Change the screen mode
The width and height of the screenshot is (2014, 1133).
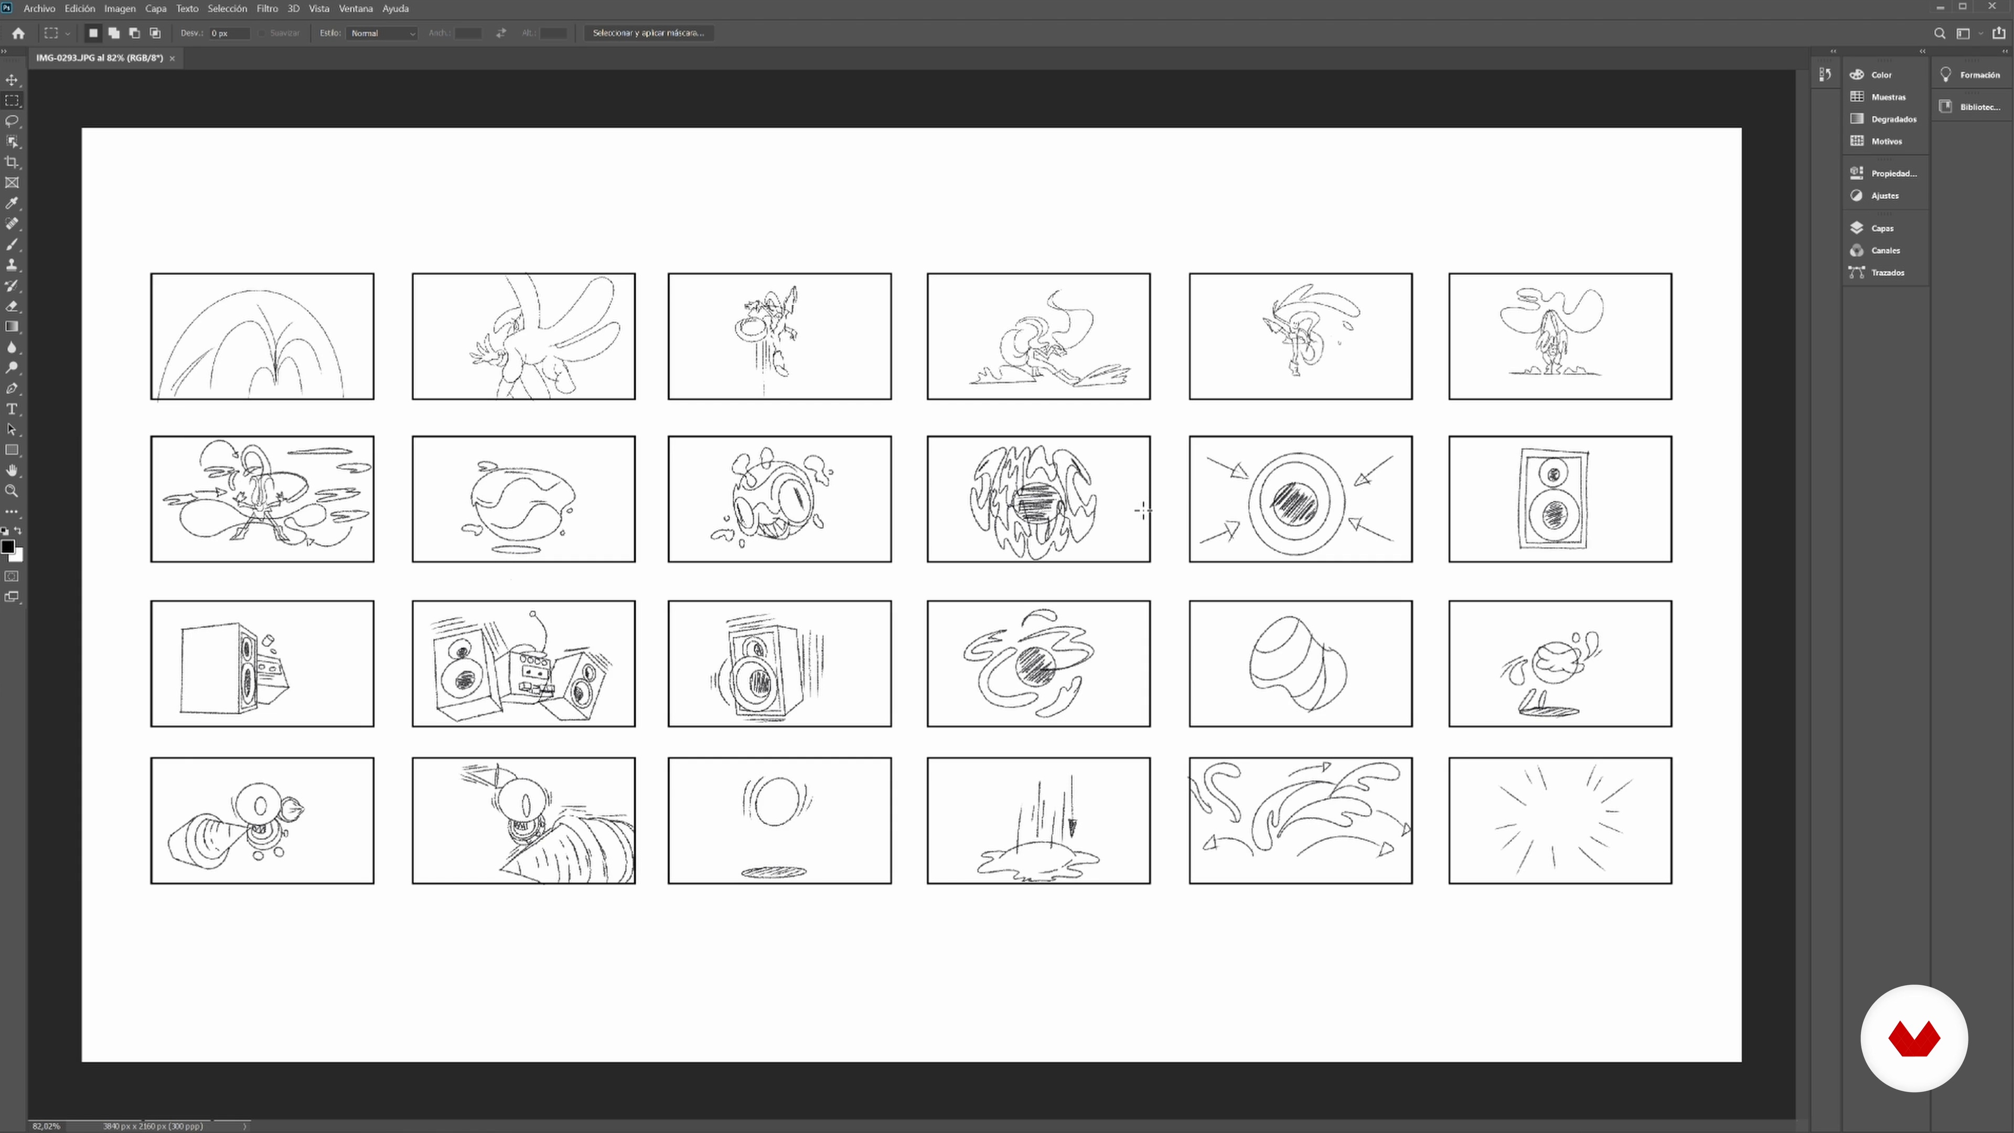(x=12, y=597)
